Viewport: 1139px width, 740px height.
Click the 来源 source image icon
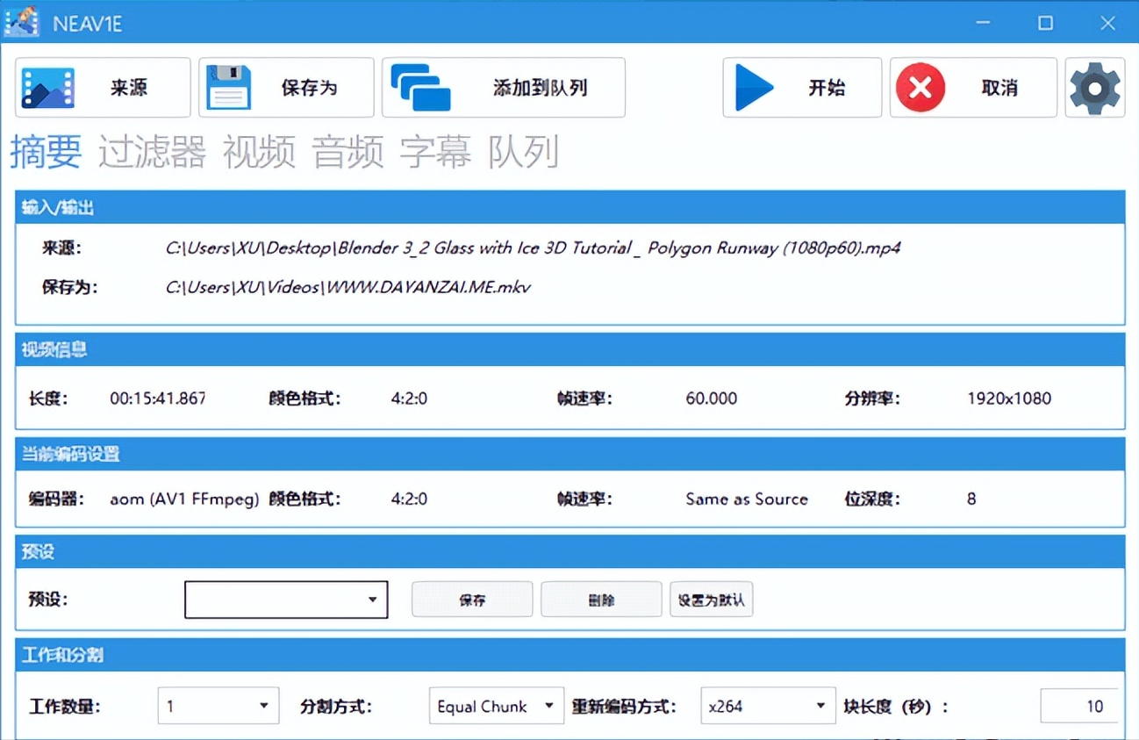48,88
